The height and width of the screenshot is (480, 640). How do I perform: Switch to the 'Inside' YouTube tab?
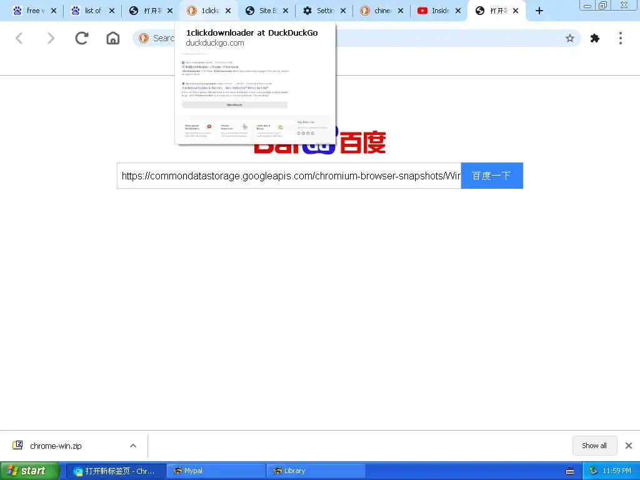[x=434, y=11]
